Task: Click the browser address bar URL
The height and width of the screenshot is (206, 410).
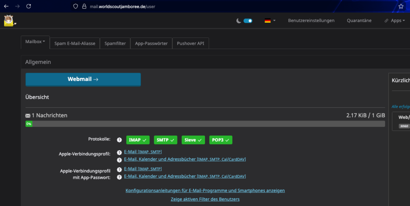Action: tap(123, 6)
